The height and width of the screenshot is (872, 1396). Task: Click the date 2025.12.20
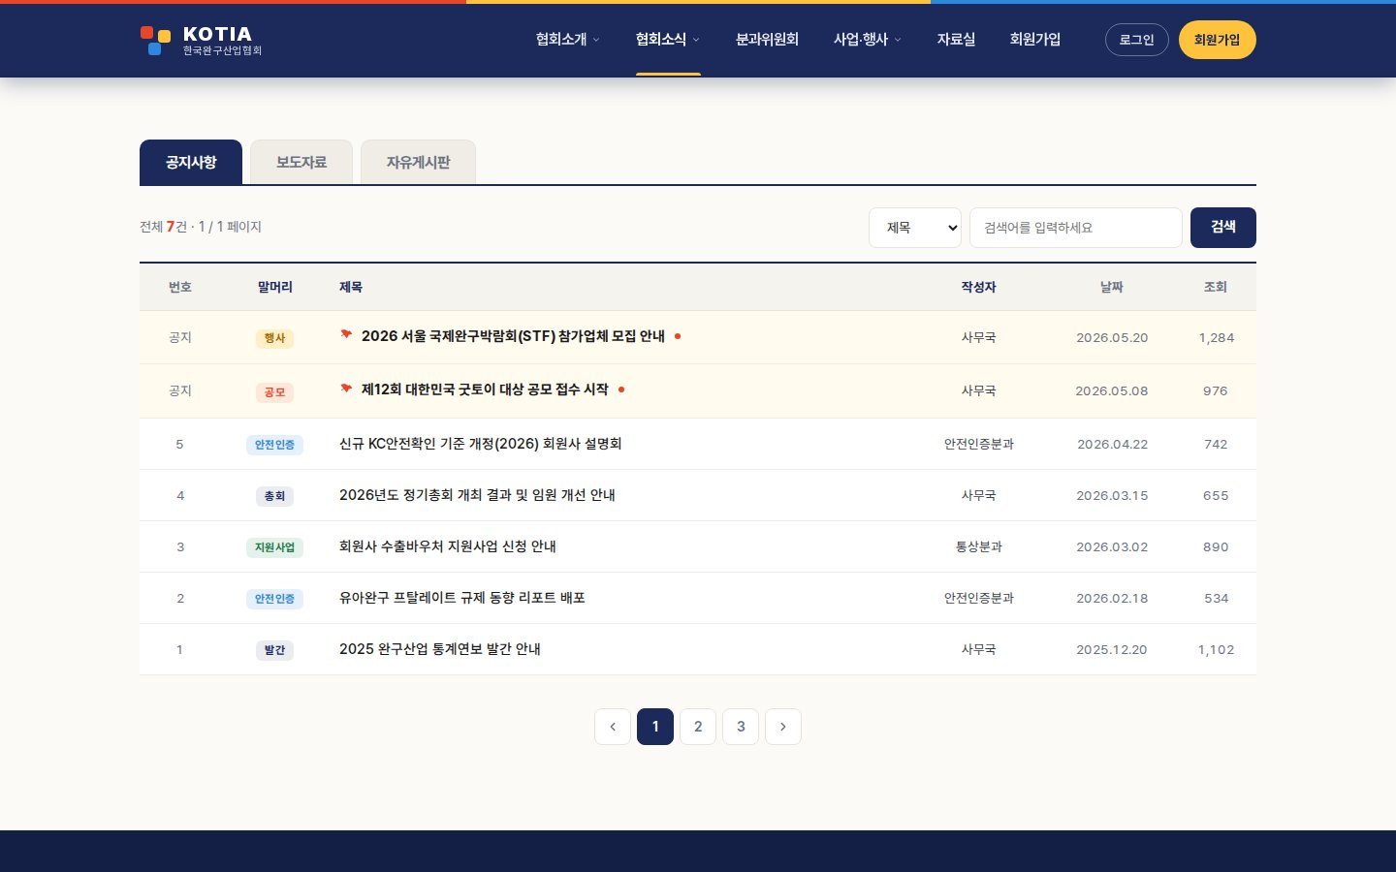[x=1112, y=649]
